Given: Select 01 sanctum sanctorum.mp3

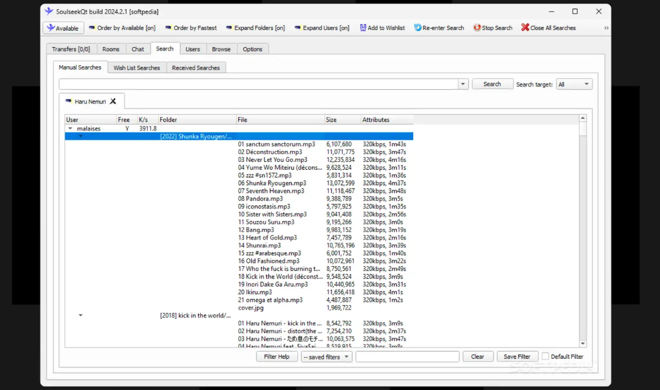Looking at the screenshot, I should click(276, 144).
